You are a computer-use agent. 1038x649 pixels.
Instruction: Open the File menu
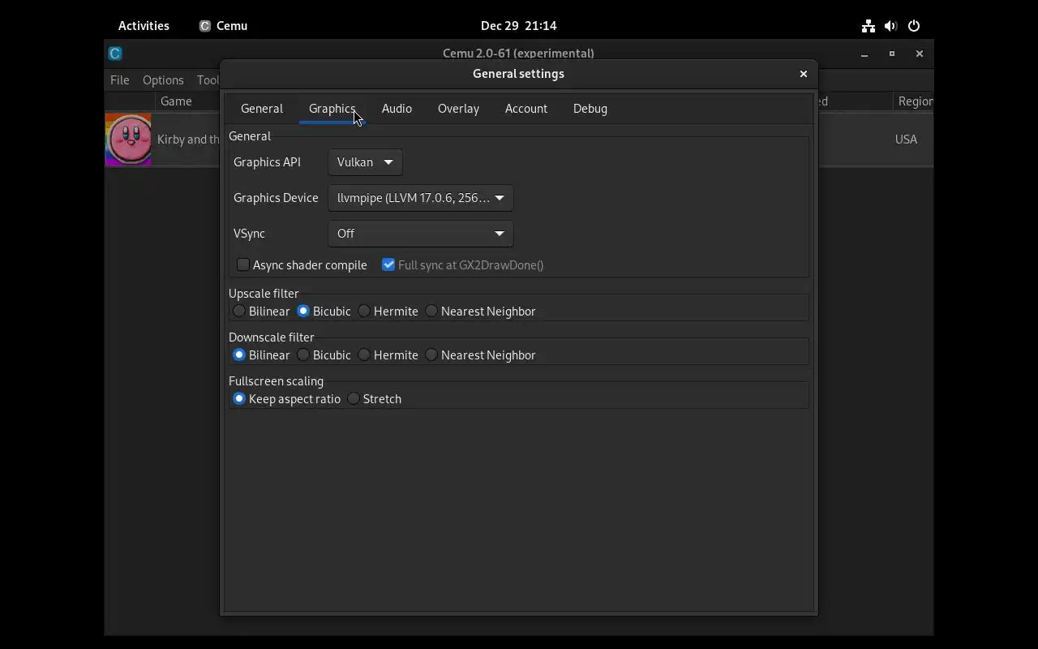(120, 80)
